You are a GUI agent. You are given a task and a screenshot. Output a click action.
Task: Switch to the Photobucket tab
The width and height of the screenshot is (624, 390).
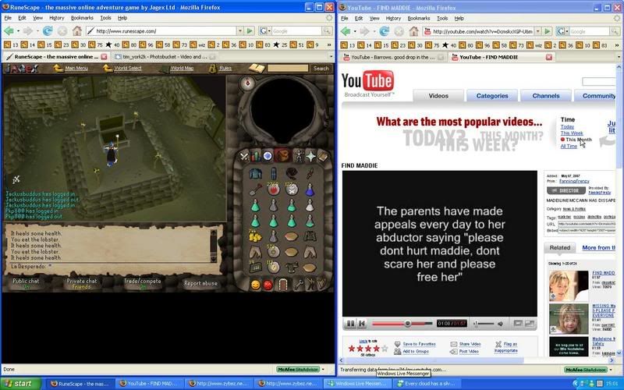click(x=165, y=57)
